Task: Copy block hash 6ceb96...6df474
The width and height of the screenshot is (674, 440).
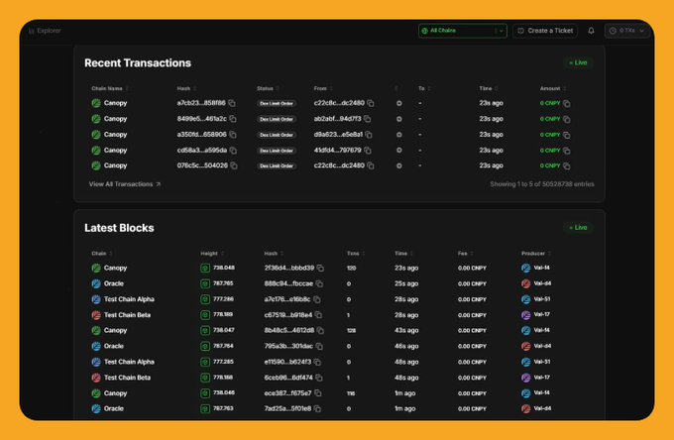Action: pyautogui.click(x=319, y=378)
